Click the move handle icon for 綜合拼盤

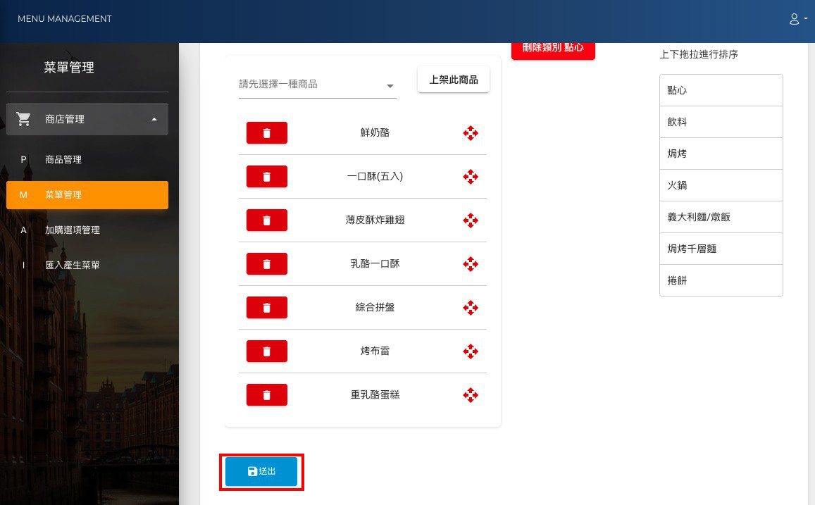(x=471, y=308)
